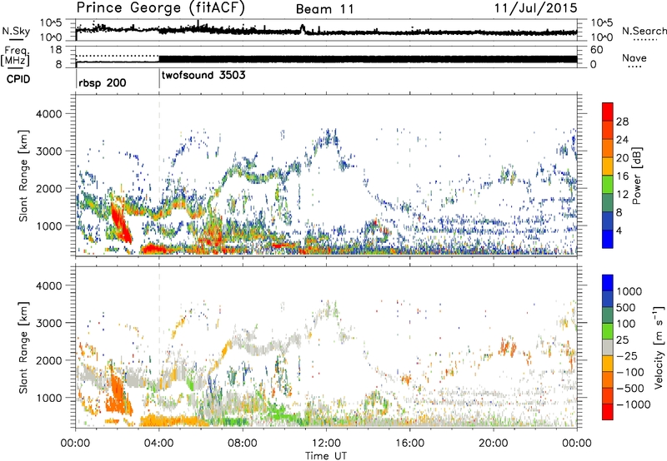Select the 'rbsp 200' CPID marker

click(102, 82)
